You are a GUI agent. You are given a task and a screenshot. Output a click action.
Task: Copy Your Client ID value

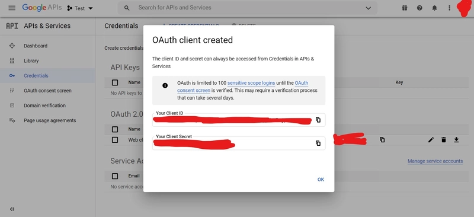(x=318, y=120)
